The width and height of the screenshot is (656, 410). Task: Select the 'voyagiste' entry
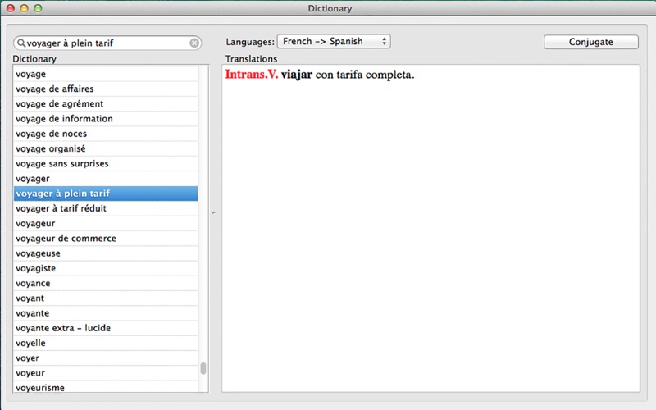click(x=106, y=268)
